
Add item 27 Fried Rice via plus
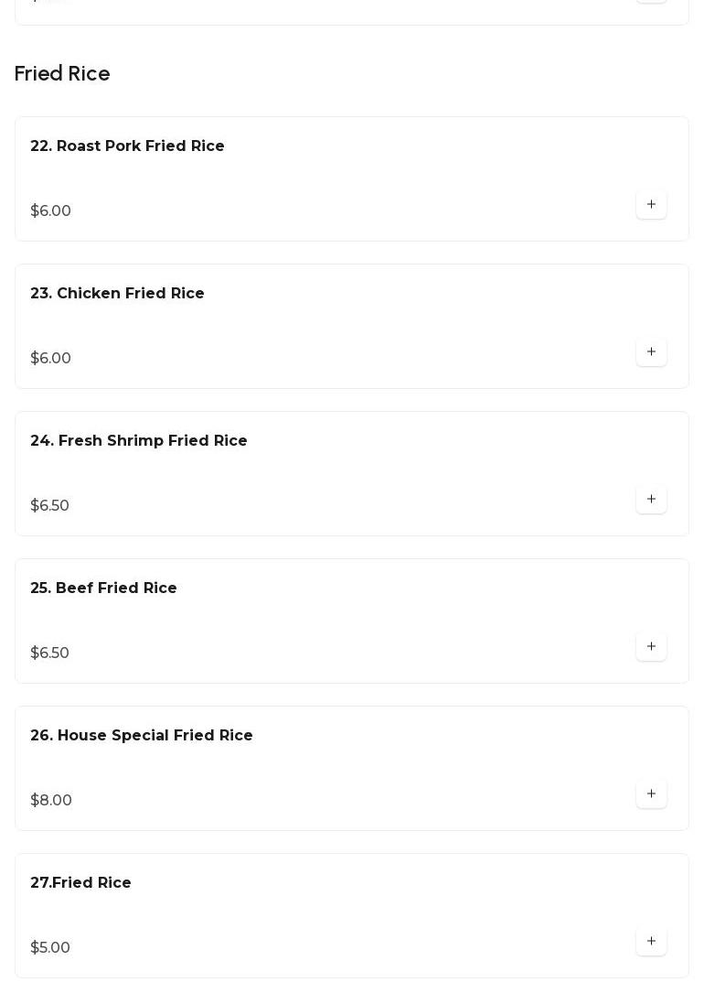tap(651, 942)
